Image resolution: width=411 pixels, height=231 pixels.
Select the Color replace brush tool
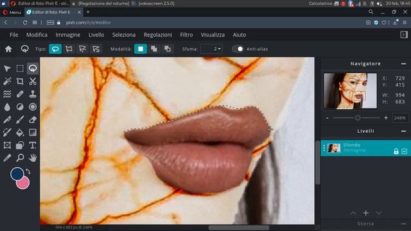pos(7,133)
